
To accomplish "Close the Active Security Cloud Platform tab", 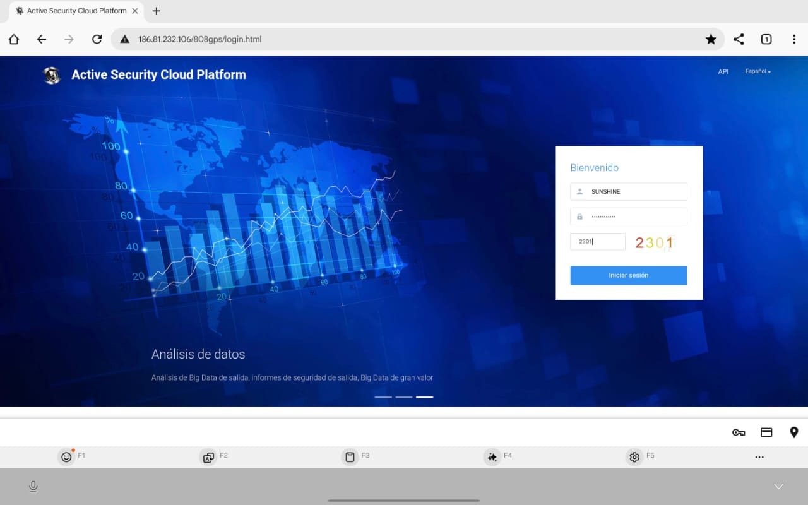I will 135,11.
